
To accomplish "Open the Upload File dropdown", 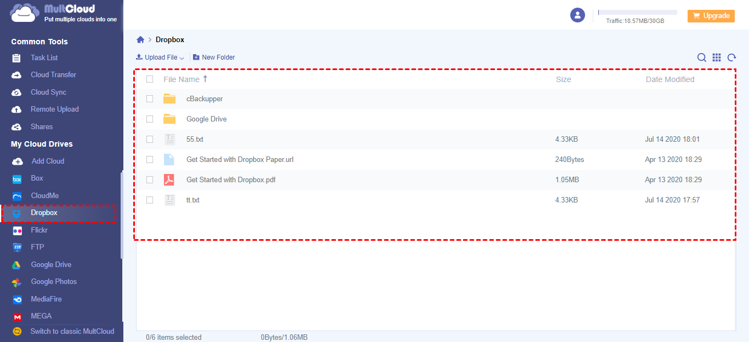I will [x=160, y=57].
